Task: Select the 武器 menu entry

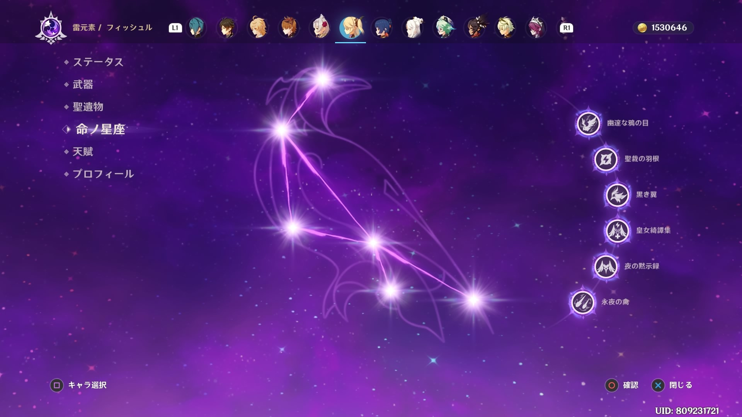Action: tap(83, 84)
